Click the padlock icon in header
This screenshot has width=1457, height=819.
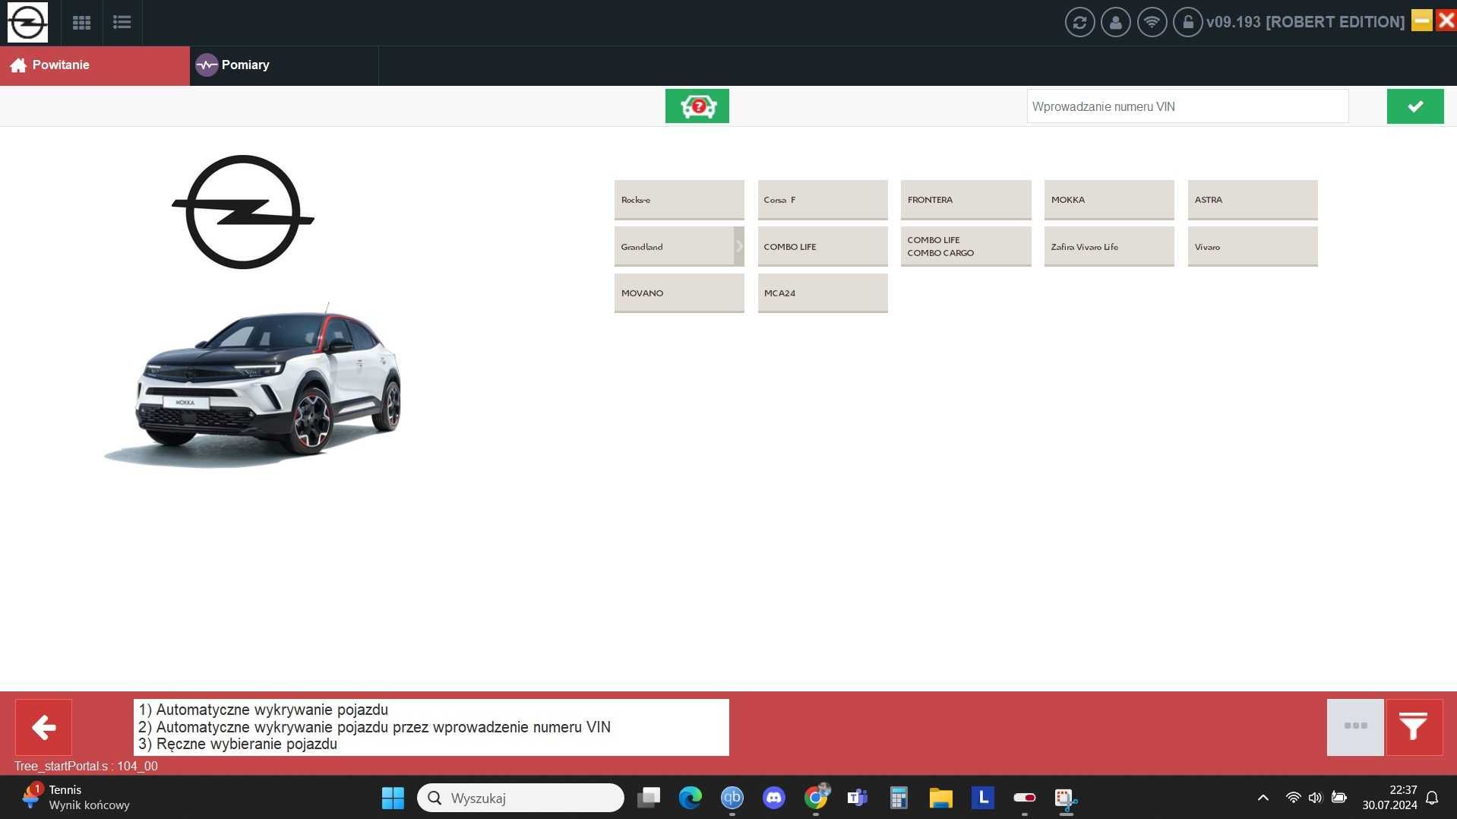(1187, 22)
